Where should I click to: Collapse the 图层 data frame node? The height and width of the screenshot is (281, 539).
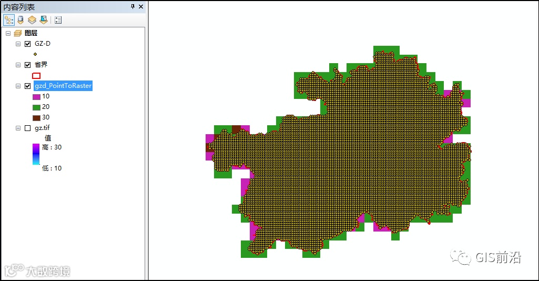coord(8,33)
